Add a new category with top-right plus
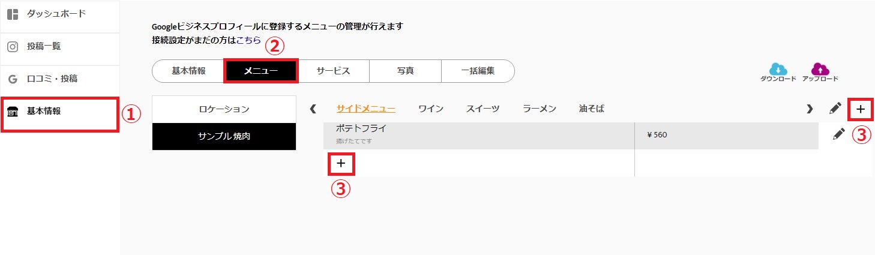This screenshot has width=875, height=255. coord(861,109)
